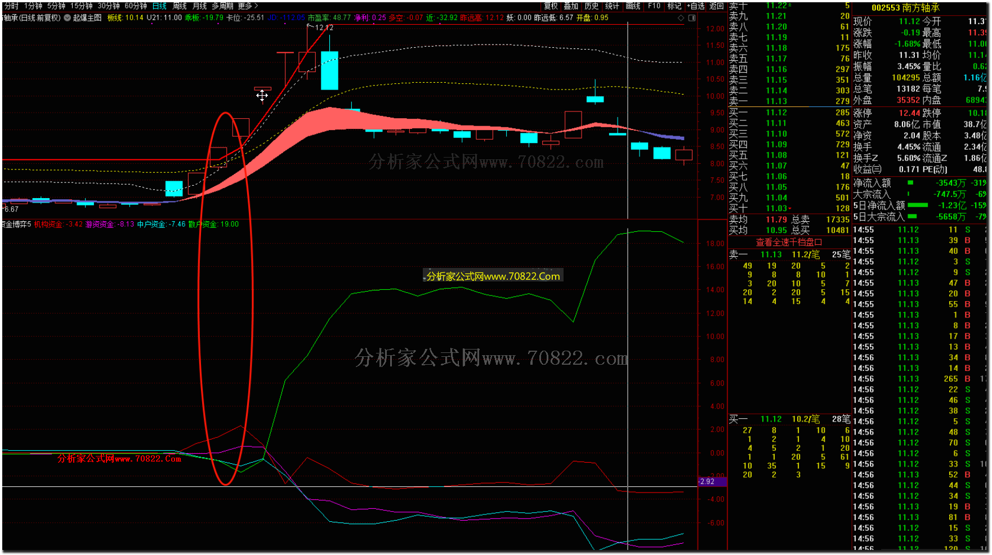Screen dimensions: 992x555
Task: Click the stock title 002553 南方轴承
Action: tap(905, 8)
